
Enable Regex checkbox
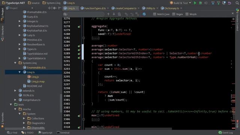[174, 14]
